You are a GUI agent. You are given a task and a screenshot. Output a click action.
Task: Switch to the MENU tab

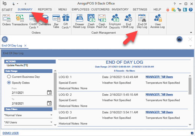click(x=63, y=9)
